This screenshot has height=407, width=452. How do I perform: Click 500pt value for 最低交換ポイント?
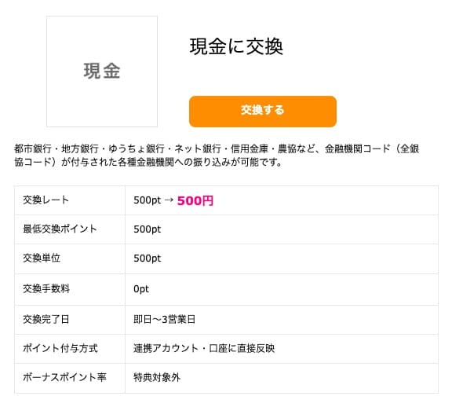[x=147, y=229]
